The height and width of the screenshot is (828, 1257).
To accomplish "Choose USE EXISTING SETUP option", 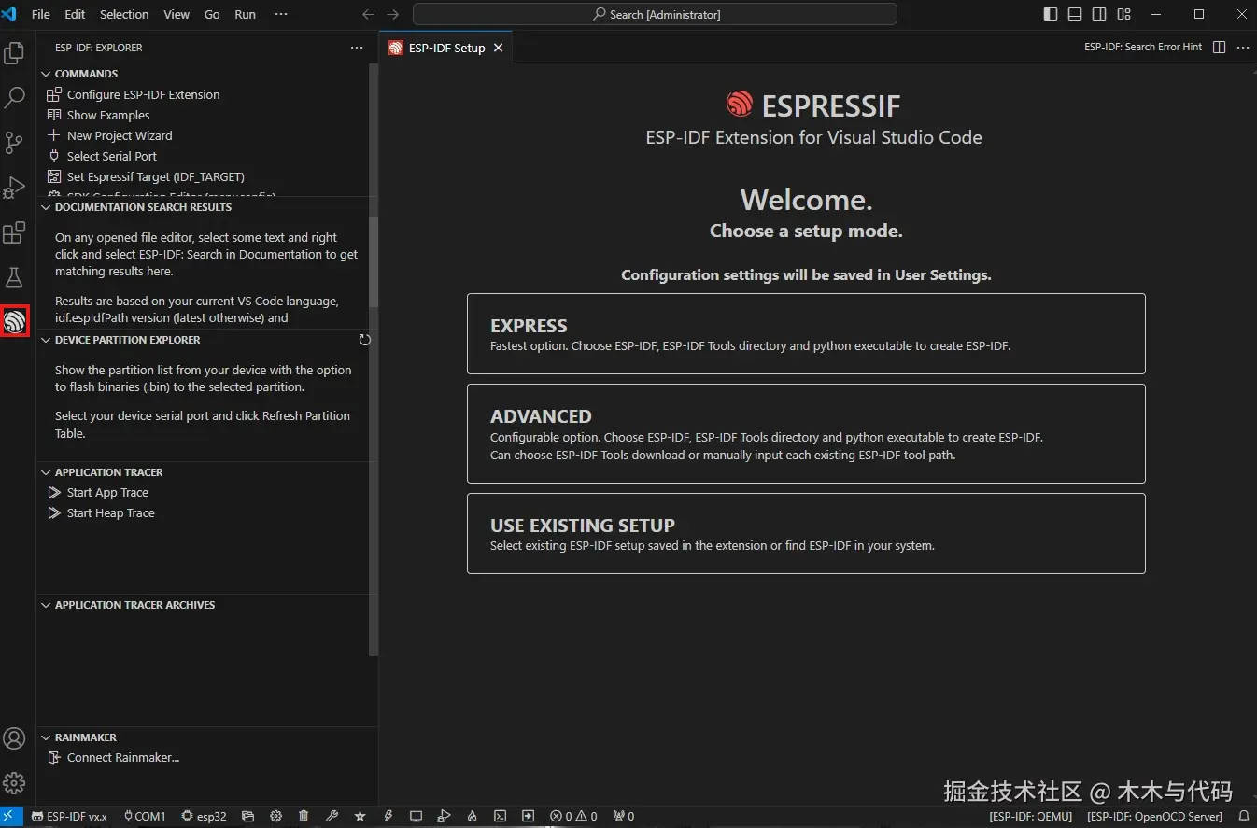I will pyautogui.click(x=806, y=533).
